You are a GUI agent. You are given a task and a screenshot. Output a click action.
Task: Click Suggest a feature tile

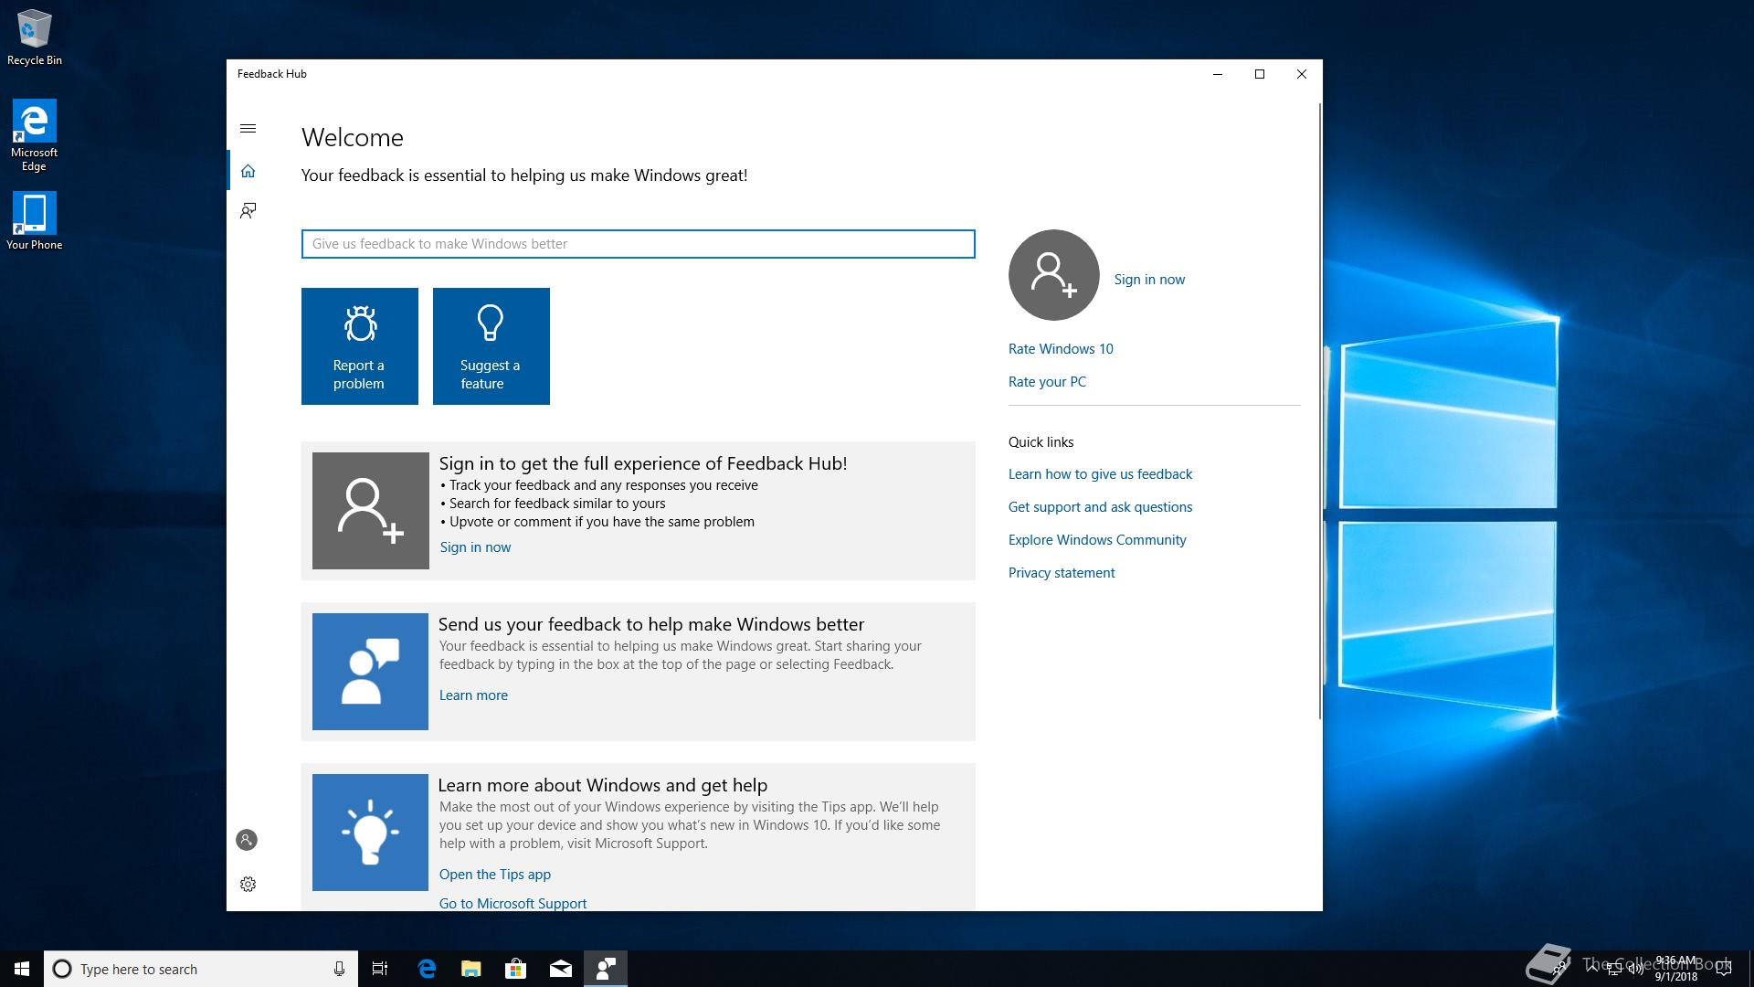(x=491, y=346)
